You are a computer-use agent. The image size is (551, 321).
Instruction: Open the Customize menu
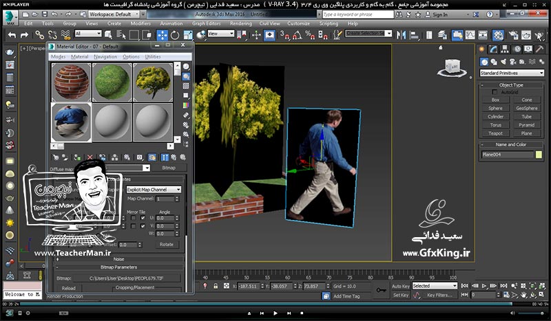[298, 23]
